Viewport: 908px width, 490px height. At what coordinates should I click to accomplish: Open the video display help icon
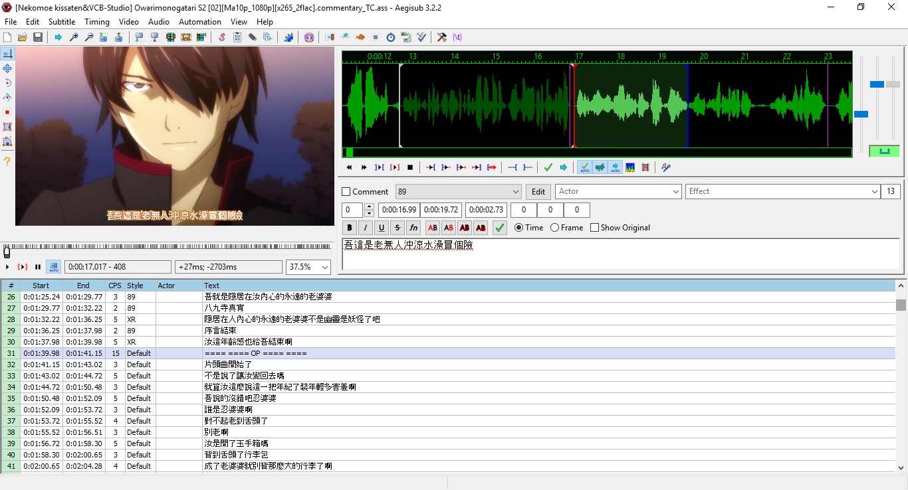[x=7, y=161]
